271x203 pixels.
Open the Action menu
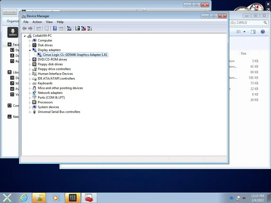click(x=37, y=22)
